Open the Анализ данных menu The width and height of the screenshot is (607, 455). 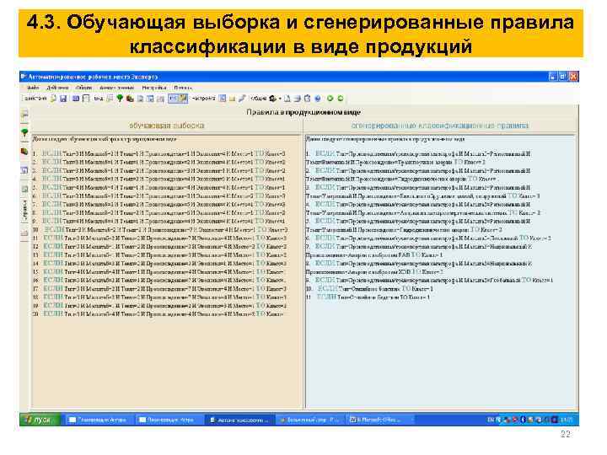(x=116, y=88)
